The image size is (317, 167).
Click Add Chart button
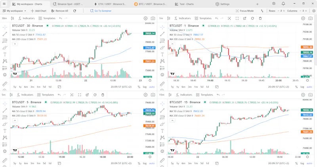(x=38, y=11)
